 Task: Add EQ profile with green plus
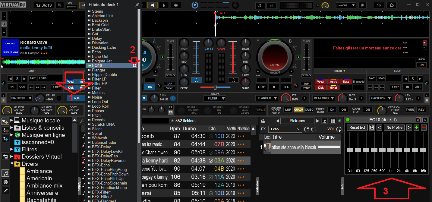click(x=416, y=128)
